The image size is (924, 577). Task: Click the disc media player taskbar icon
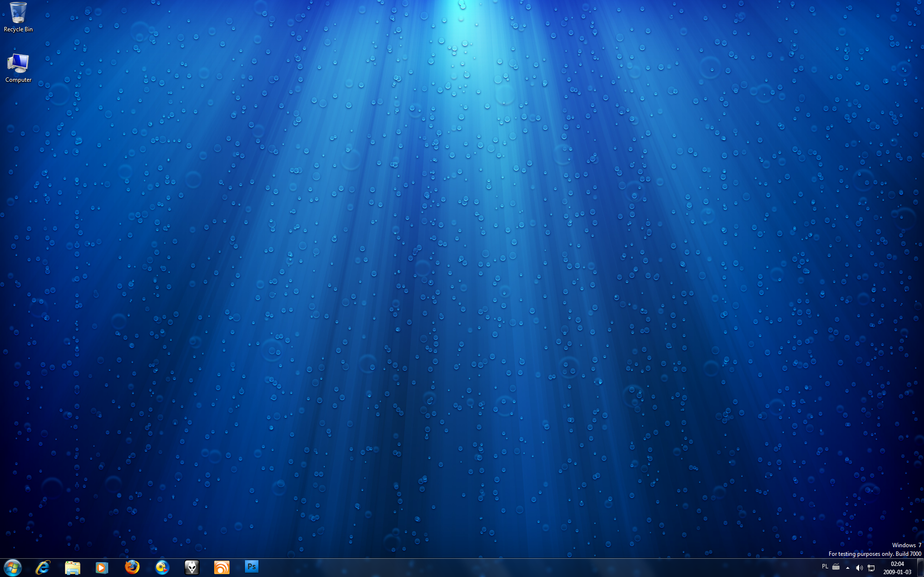162,567
